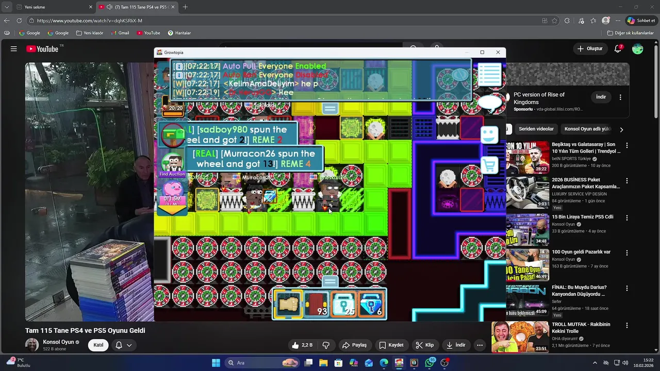Open the YouTube account avatar menu
Viewport: 660px width, 371px height.
[638, 48]
